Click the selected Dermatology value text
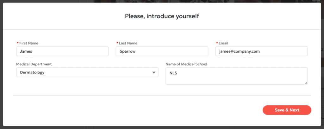The width and height of the screenshot is (324, 129). 32,72
